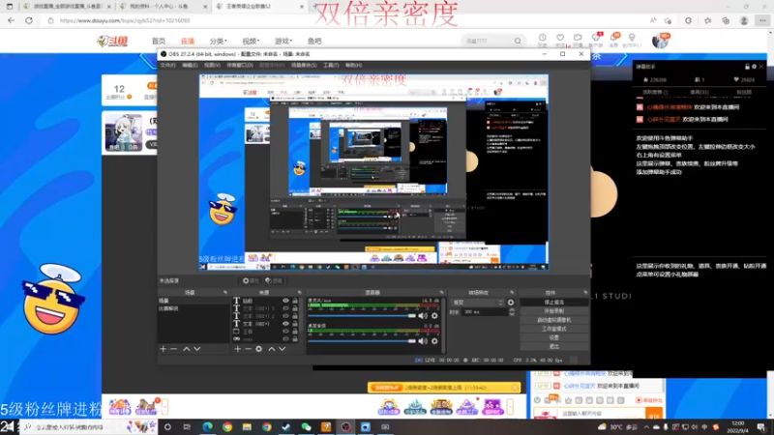Switch to the 我的资料 个人中心 browser tab
The width and height of the screenshot is (774, 435).
point(159,7)
